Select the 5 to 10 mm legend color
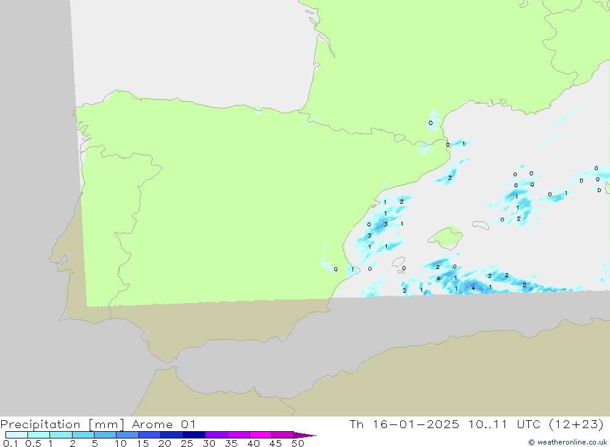 pyautogui.click(x=106, y=435)
